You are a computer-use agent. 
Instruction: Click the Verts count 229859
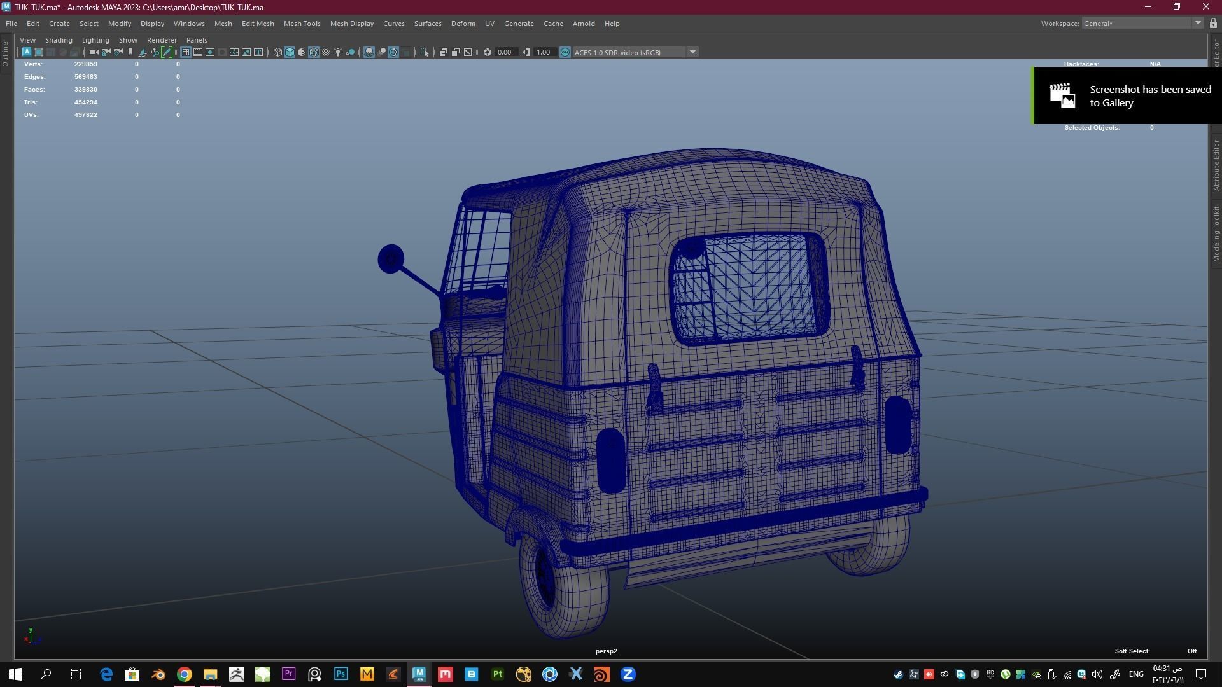pos(86,64)
